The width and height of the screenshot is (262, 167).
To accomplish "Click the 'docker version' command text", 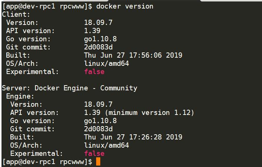I will click(124, 6).
